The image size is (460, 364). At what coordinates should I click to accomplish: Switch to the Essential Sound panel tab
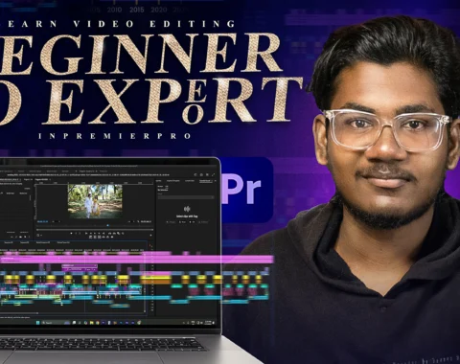click(205, 181)
